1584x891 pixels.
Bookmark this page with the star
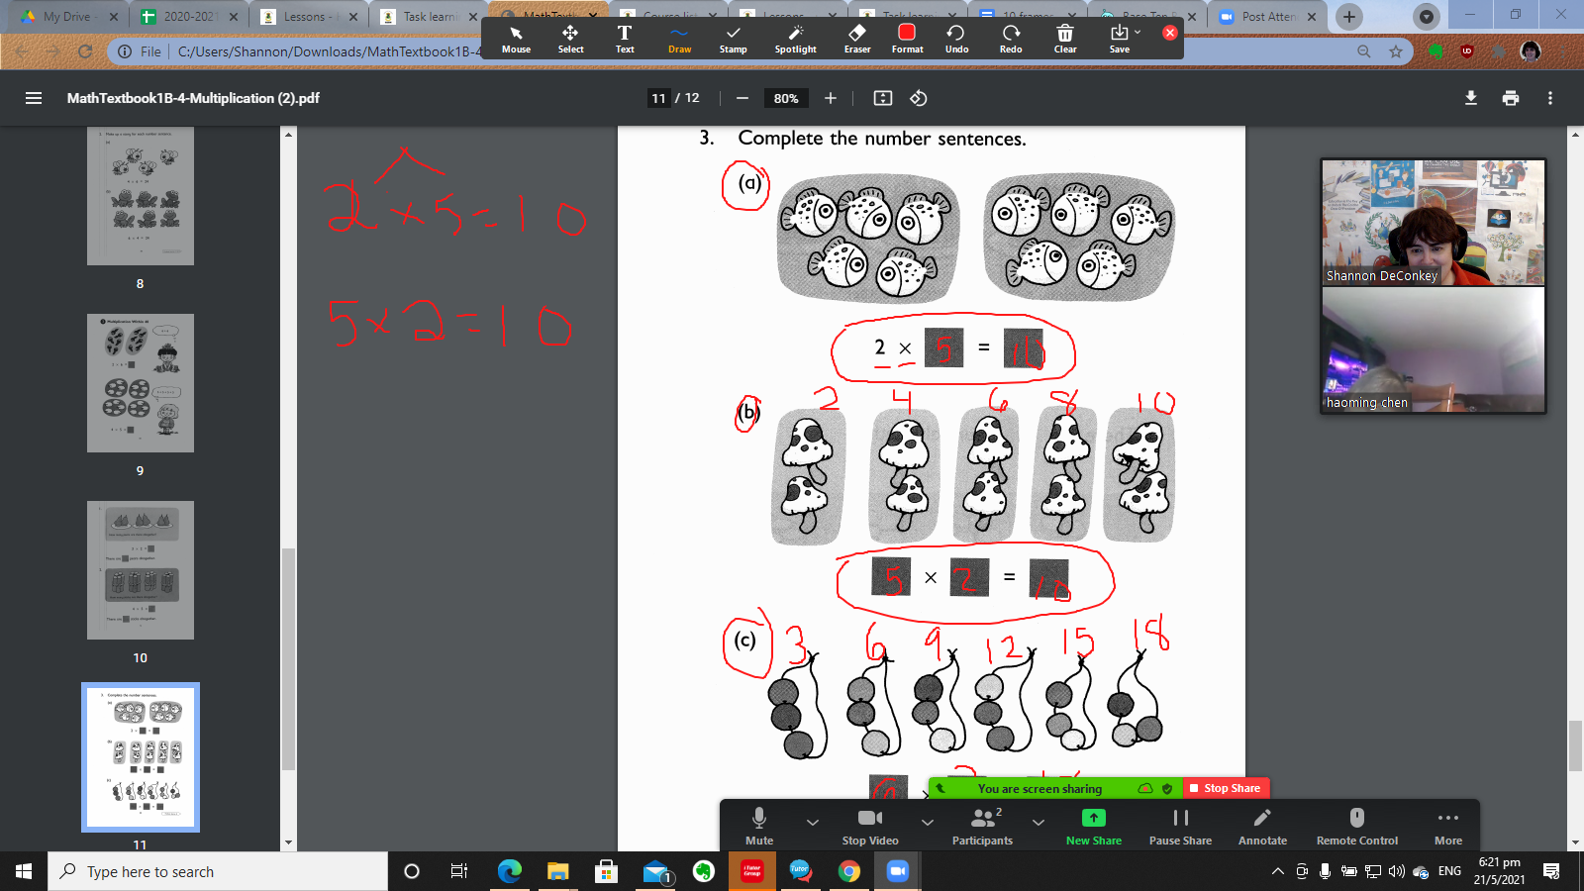1396,51
